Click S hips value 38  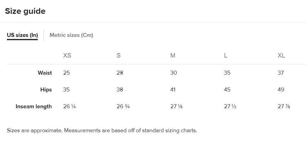tap(120, 90)
